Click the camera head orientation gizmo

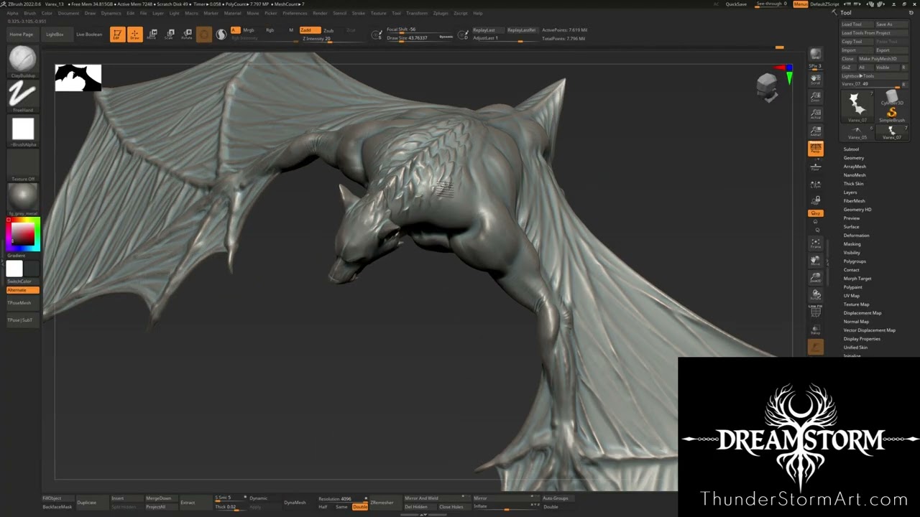[x=768, y=86]
